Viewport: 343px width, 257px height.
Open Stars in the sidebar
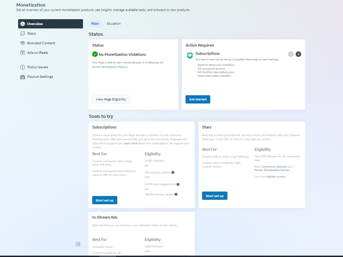(31, 34)
